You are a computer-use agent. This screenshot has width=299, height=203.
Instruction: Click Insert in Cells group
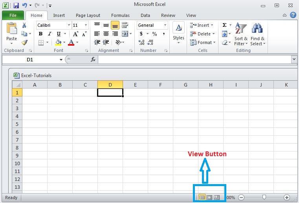[202, 25]
